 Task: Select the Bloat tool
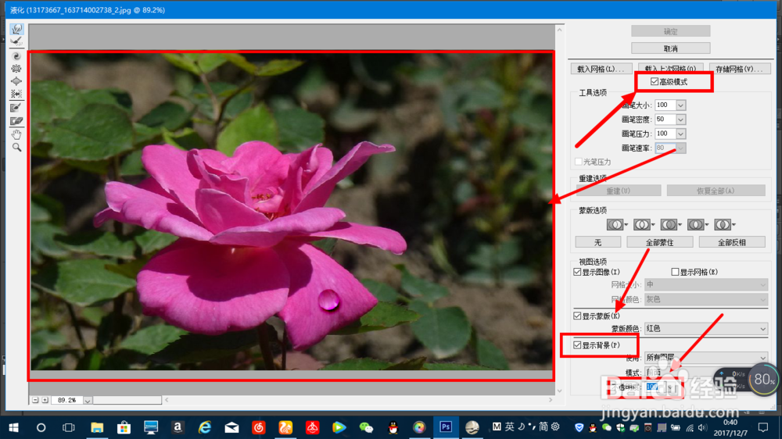click(x=16, y=81)
